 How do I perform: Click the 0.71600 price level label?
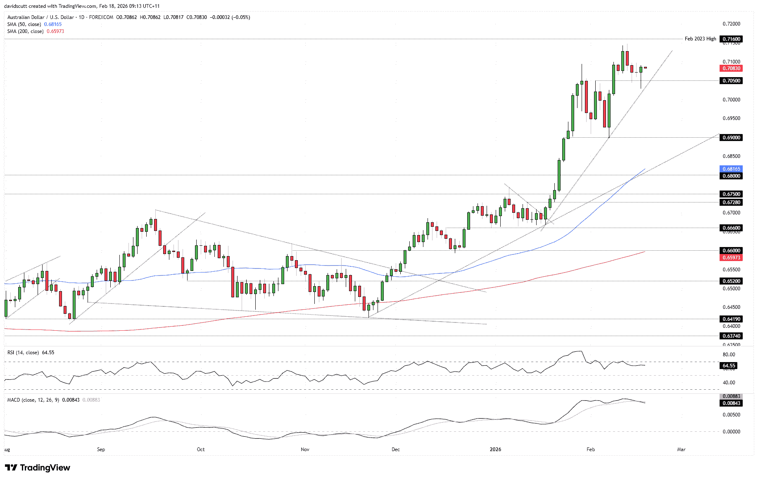coord(731,39)
